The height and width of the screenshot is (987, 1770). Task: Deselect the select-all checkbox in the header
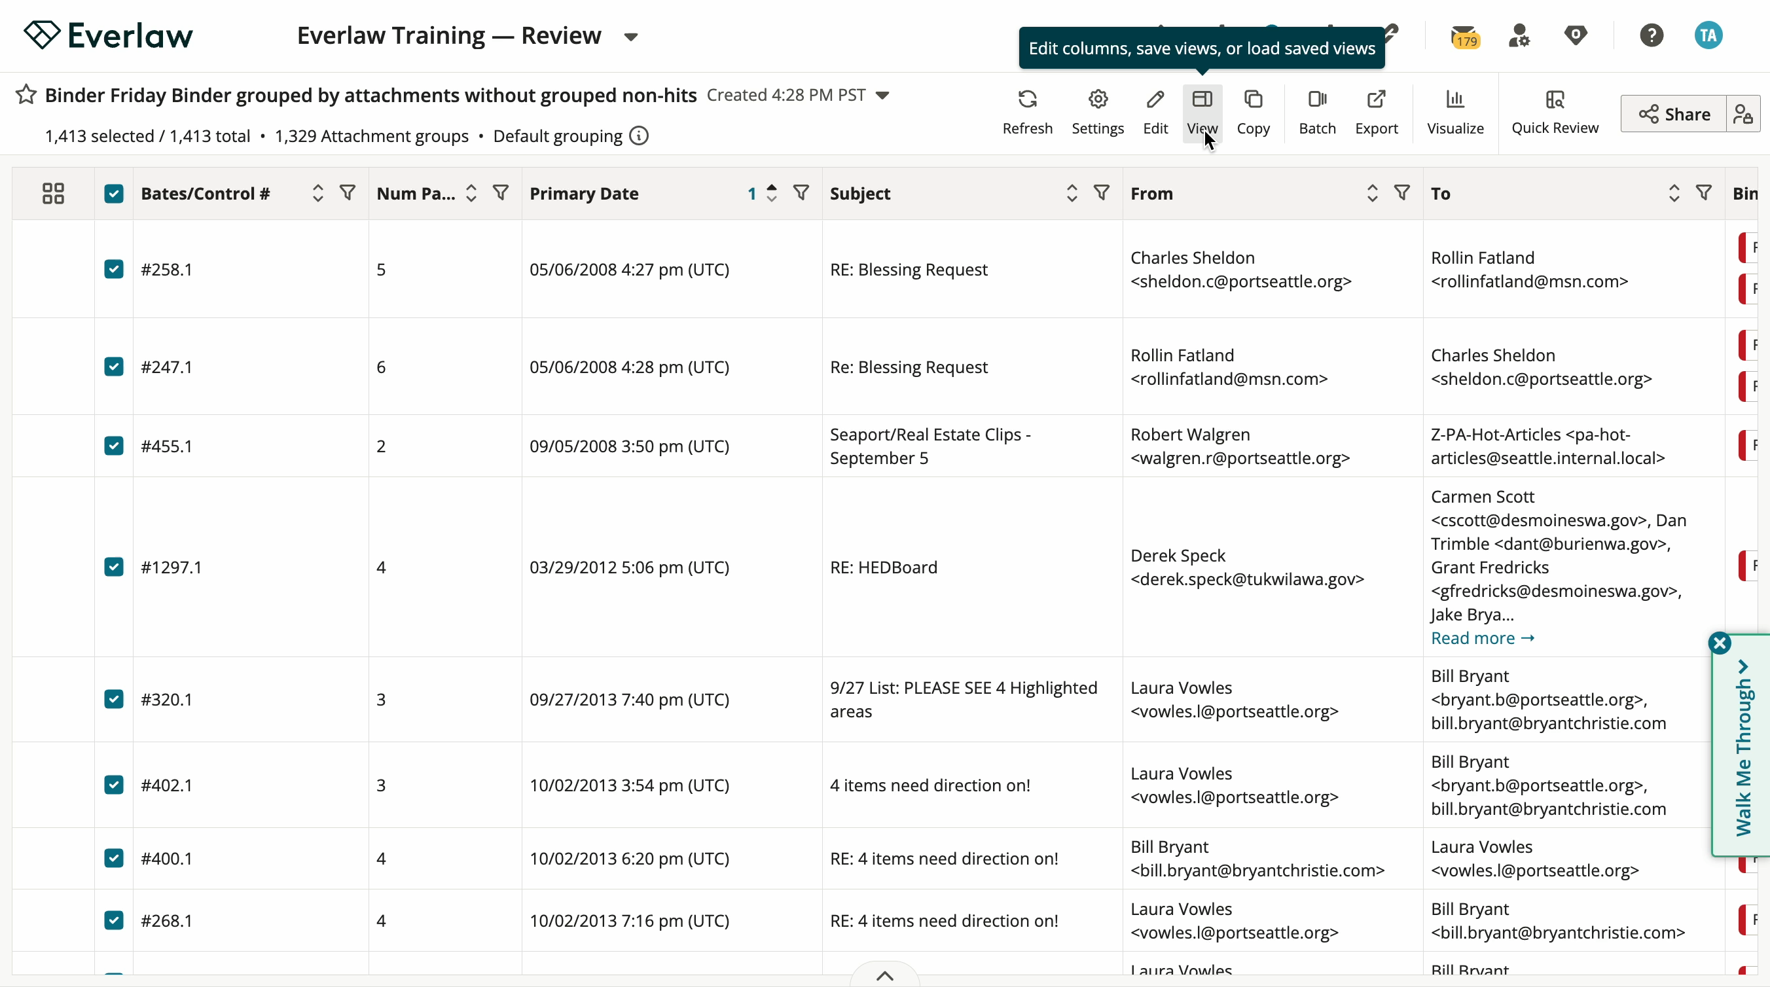point(114,193)
